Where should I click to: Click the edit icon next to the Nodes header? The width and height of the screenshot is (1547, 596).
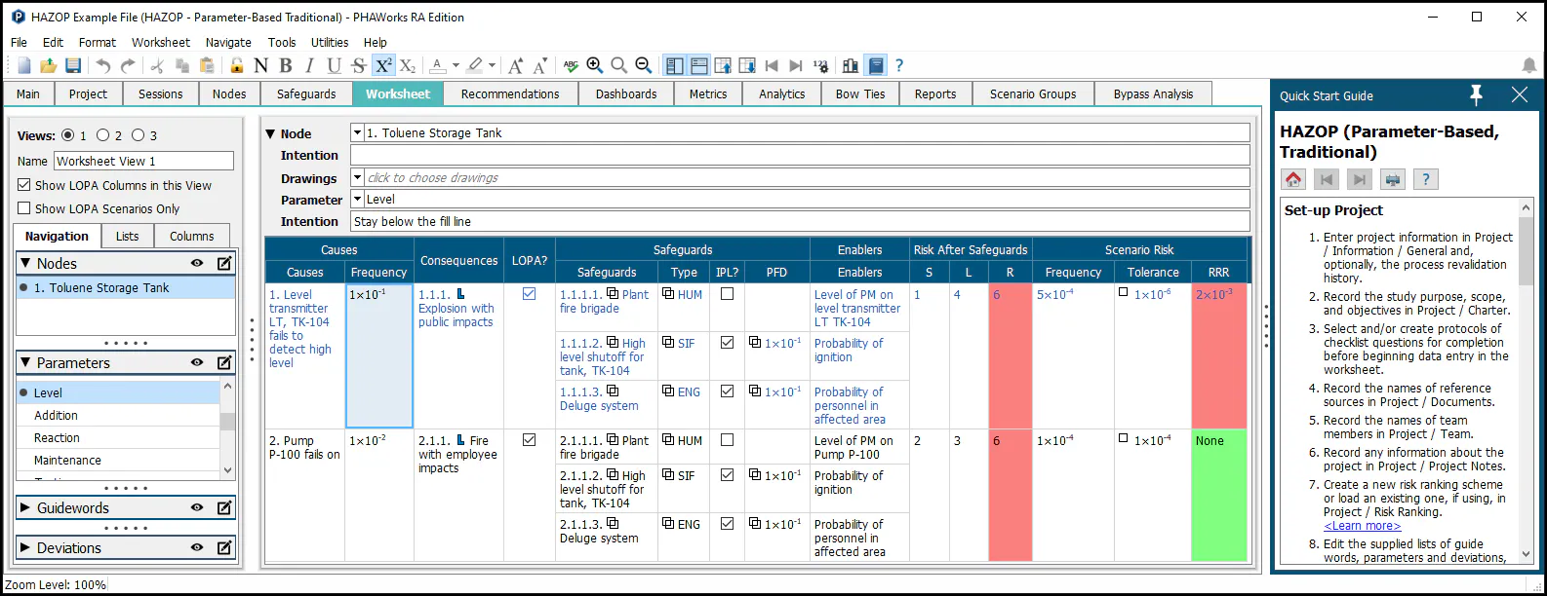pyautogui.click(x=224, y=263)
